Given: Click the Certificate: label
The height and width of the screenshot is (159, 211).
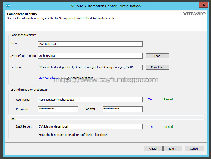Looking at the screenshot, I should (17, 67).
